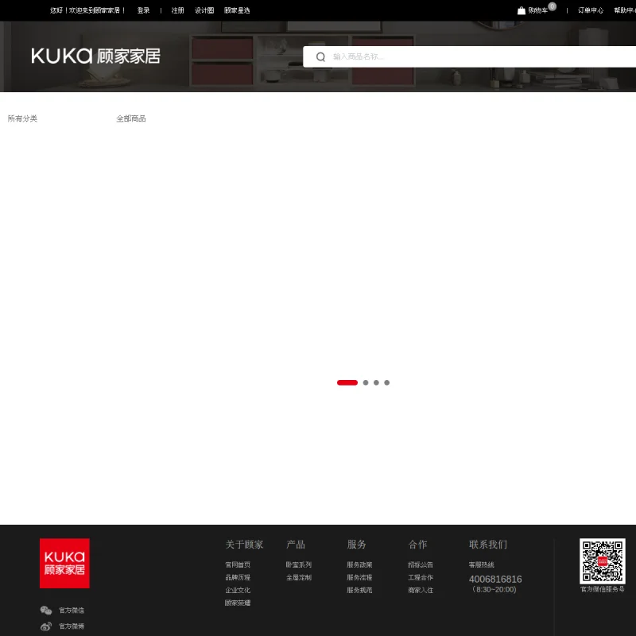The image size is (636, 636).
Task: Click the Weibo icon in footer
Action: click(46, 626)
